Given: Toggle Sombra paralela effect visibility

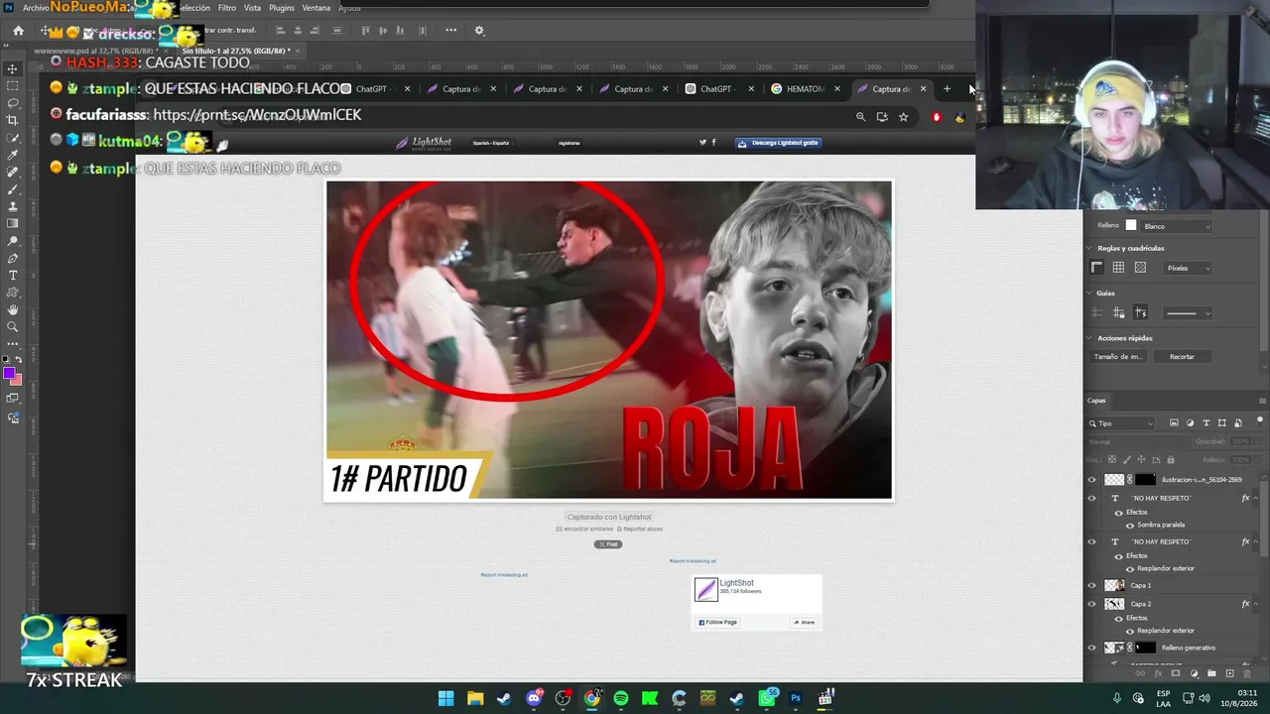Looking at the screenshot, I should pos(1129,526).
